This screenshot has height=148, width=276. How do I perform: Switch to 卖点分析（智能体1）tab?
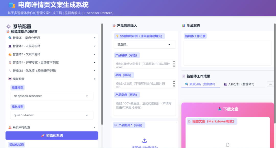pyautogui.click(x=201, y=84)
